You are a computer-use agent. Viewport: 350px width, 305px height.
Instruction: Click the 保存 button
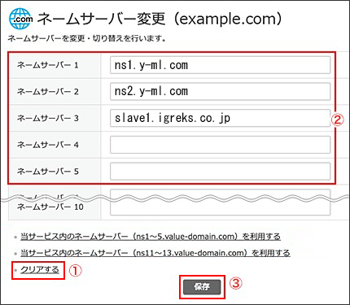pyautogui.click(x=202, y=287)
